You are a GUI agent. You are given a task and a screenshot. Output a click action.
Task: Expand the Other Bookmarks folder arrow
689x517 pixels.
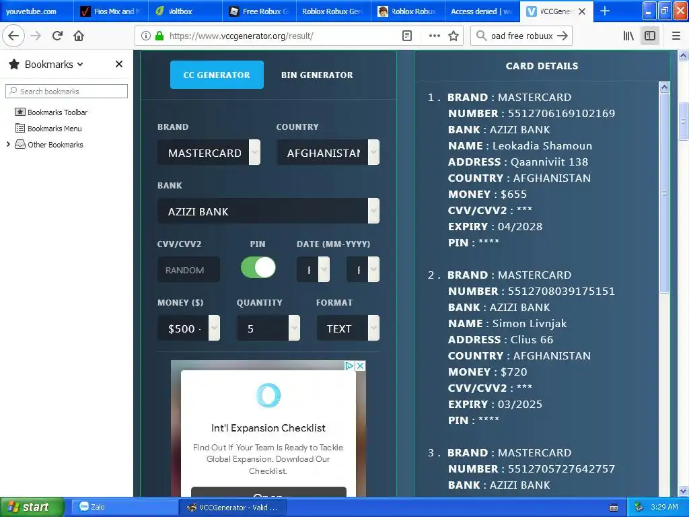[x=8, y=144]
